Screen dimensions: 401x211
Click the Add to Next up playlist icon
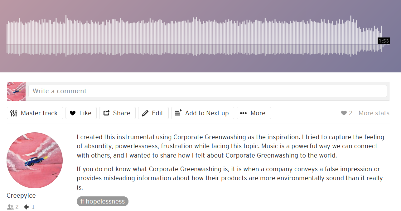coord(178,113)
